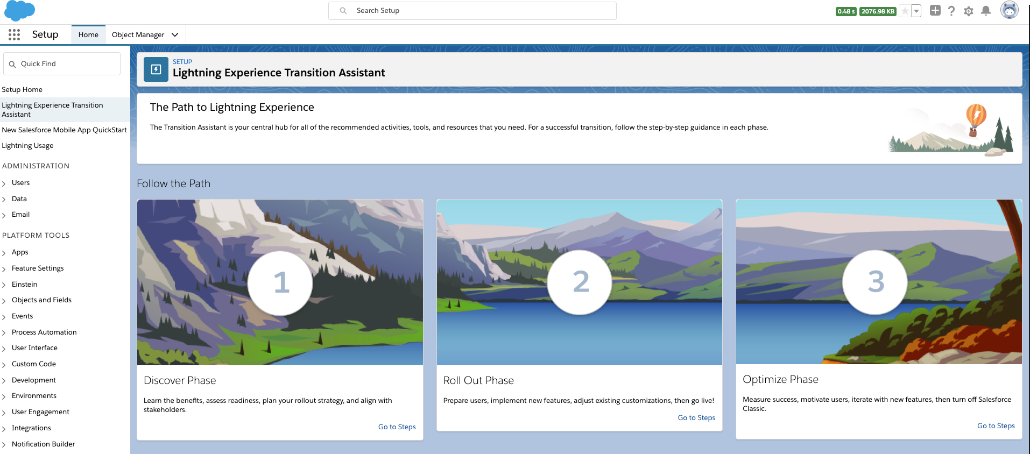Click the Transition Assistant page header icon
1030x454 pixels.
(x=156, y=69)
